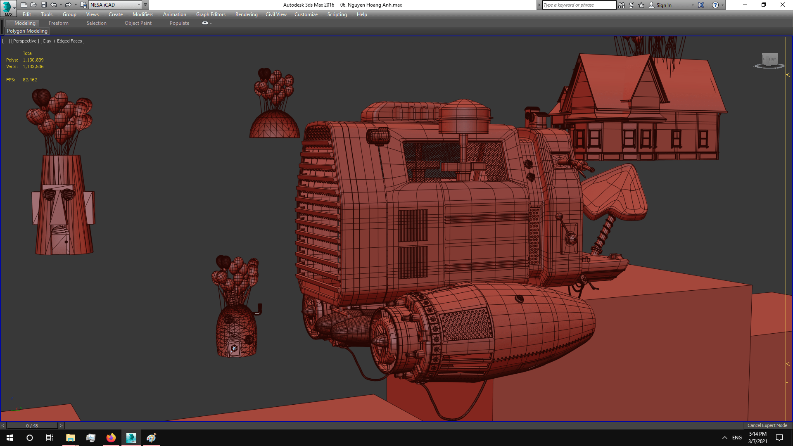Click the New Scene icon
This screenshot has height=446, width=793.
[x=24, y=5]
